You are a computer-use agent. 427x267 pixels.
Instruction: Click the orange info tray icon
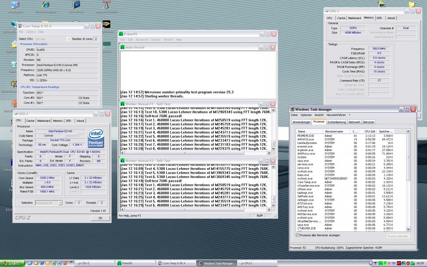tap(408, 263)
